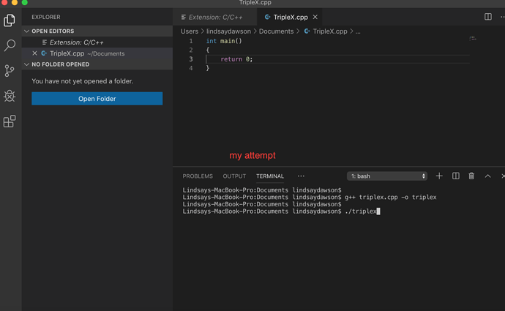The image size is (505, 311).
Task: Create a new terminal with plus icon
Action: (439, 176)
